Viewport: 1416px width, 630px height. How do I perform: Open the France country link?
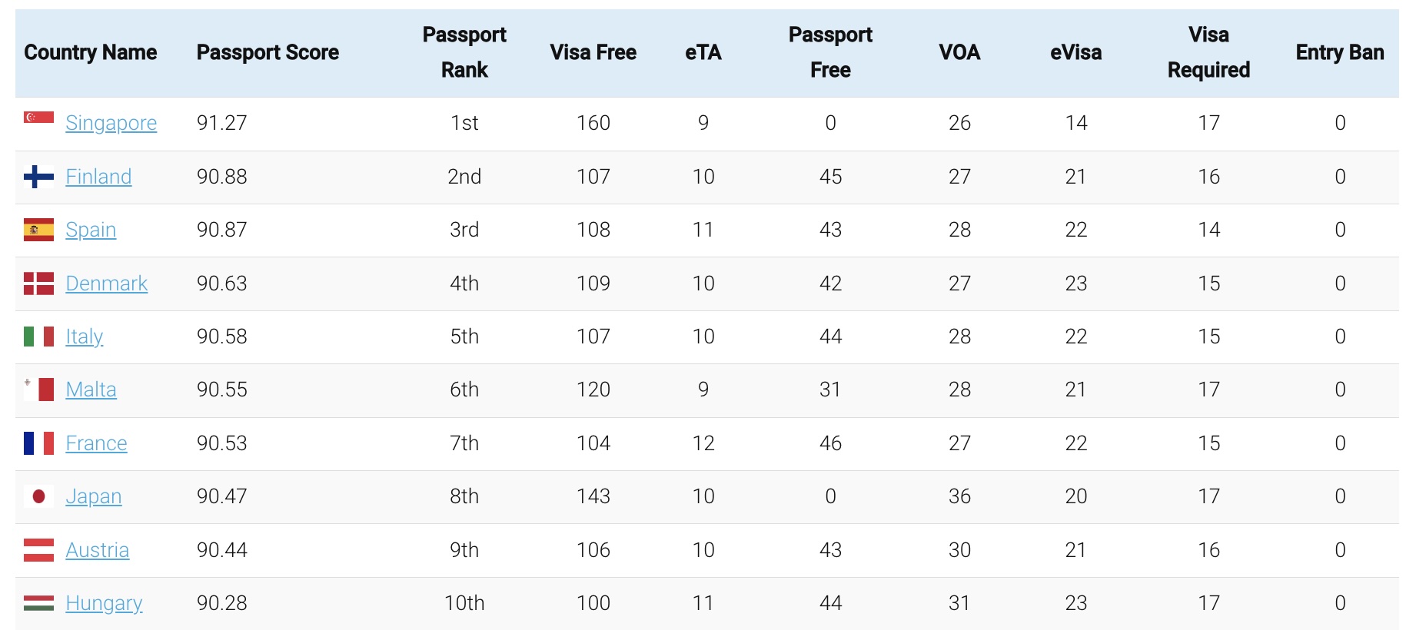(96, 443)
